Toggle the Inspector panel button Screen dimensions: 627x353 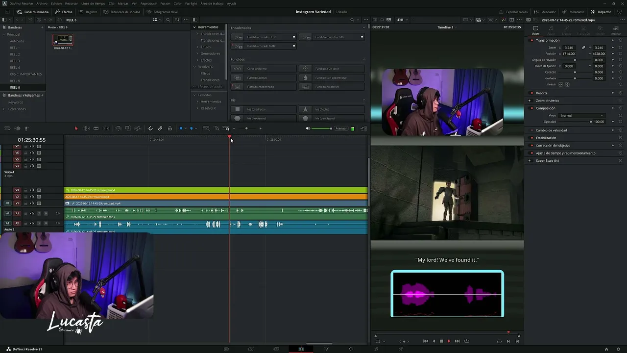[601, 12]
